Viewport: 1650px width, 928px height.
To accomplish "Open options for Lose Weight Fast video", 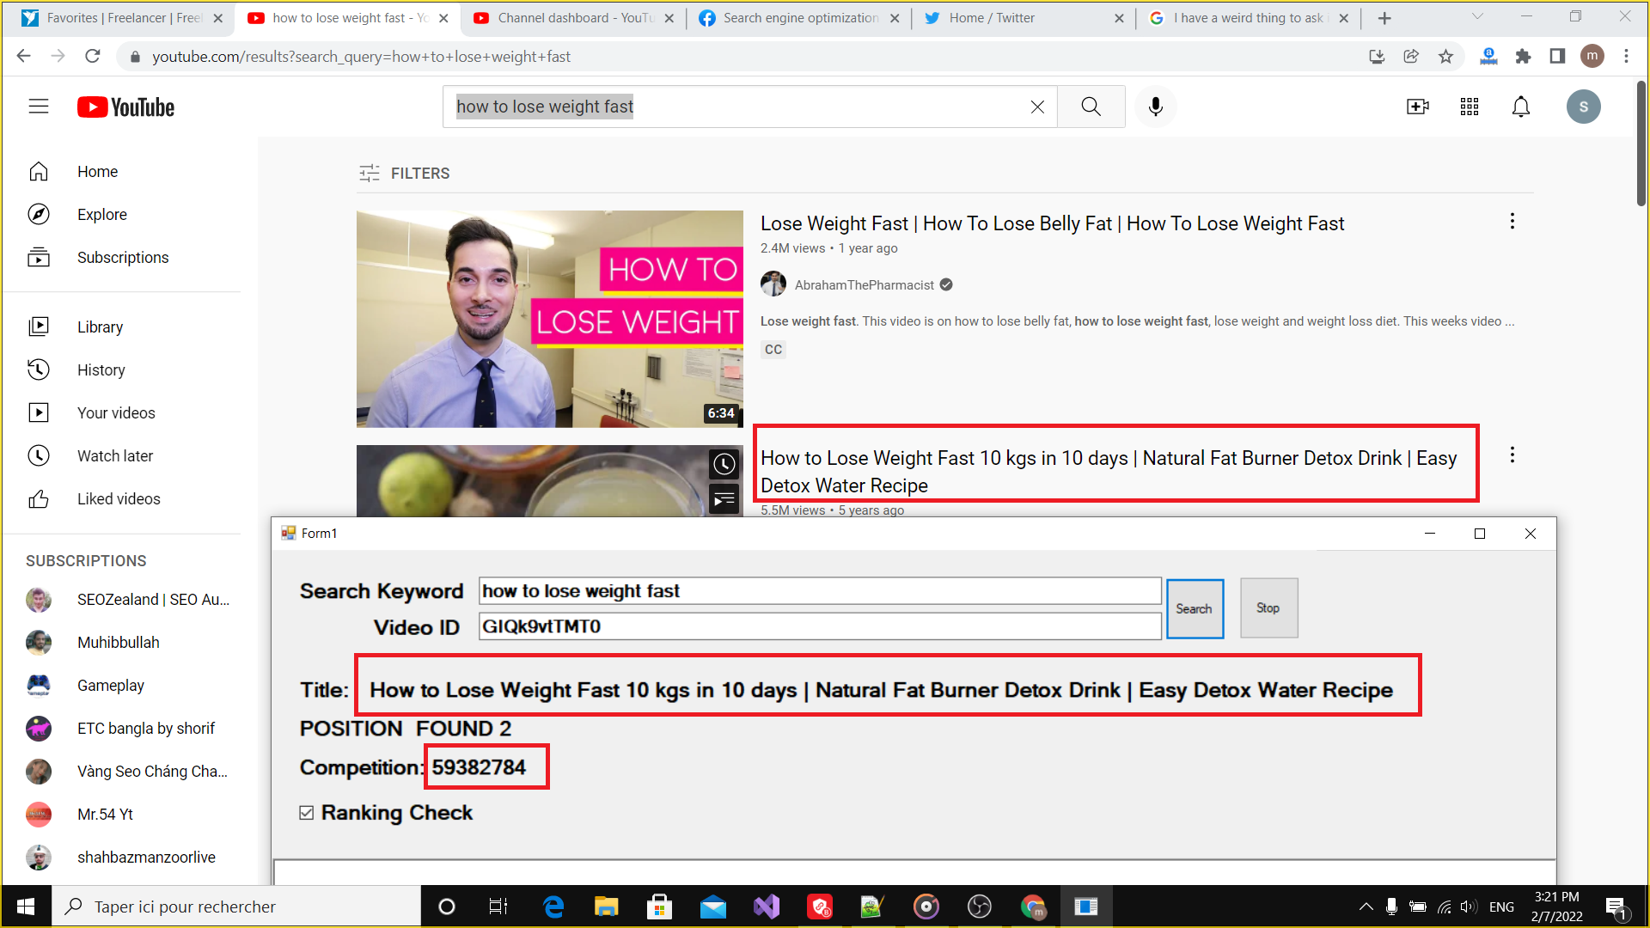I will 1512,222.
